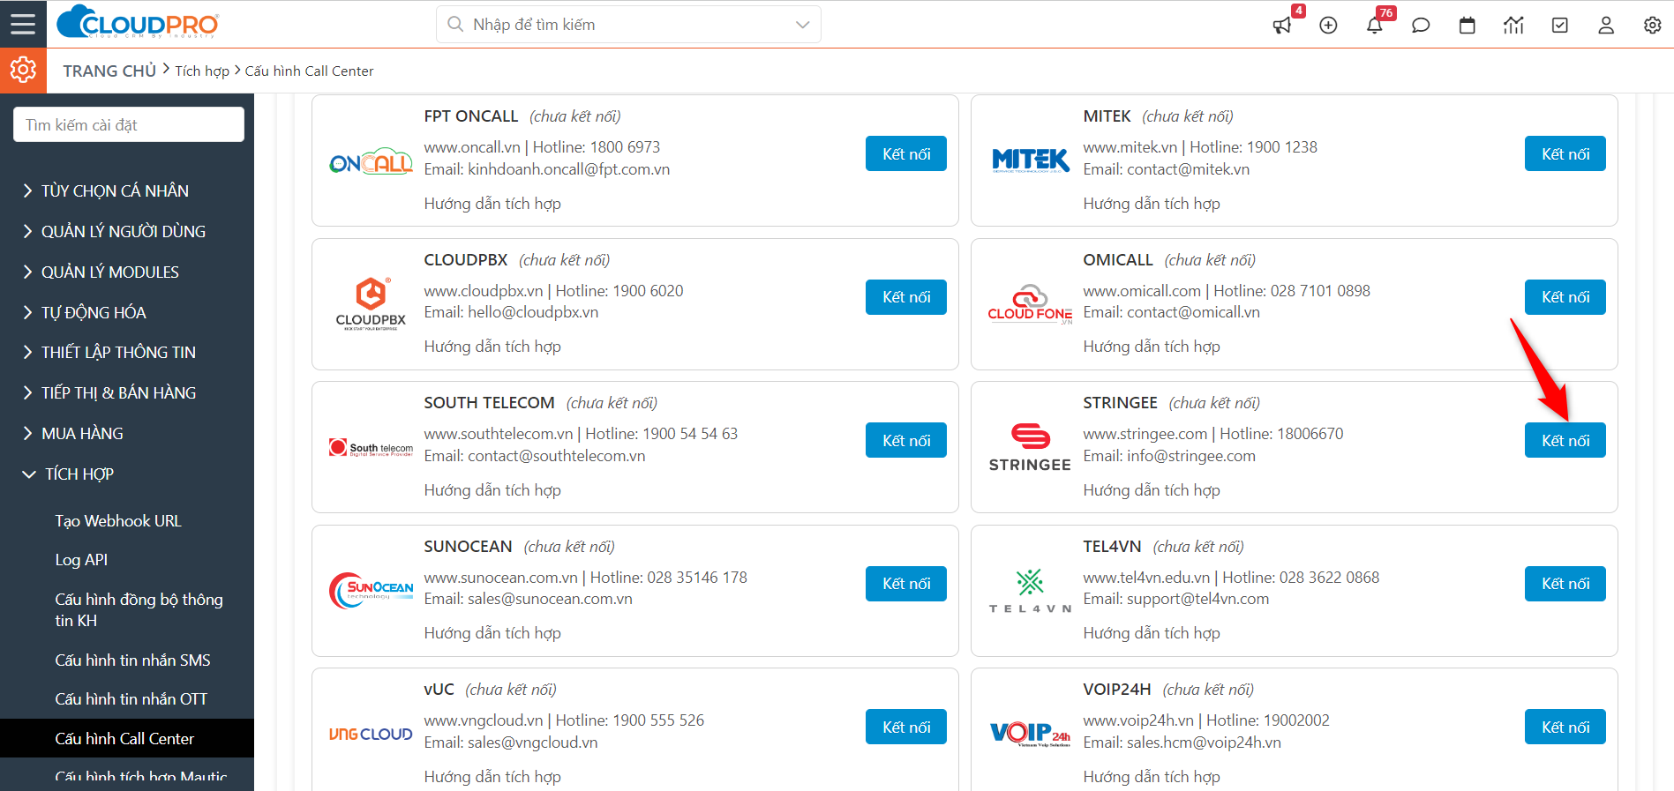Click the CloudPro logo
The image size is (1674, 791).
point(138,22)
